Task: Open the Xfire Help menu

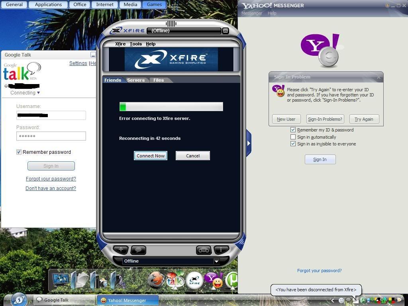Action: tap(151, 44)
